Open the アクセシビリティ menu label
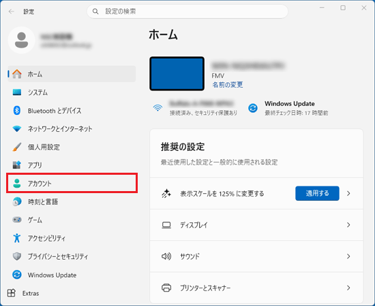Screen dimensions: 375x306 46,238
